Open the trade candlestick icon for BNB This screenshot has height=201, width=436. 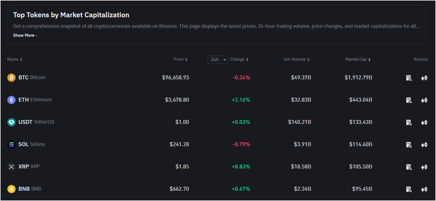coord(424,189)
